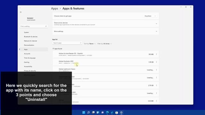Image resolution: width=205 pixels, height=115 pixels.
Task: Click the Search apps input field
Action: point(67,43)
